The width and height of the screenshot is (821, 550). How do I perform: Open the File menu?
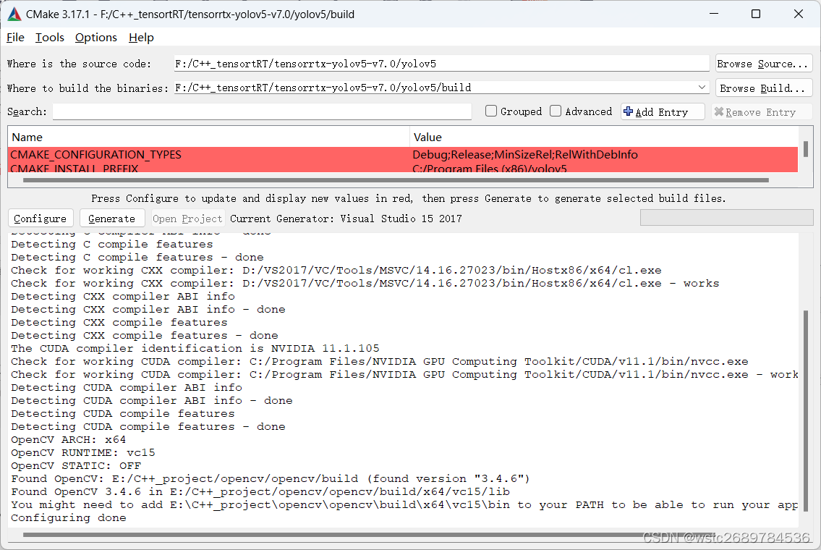tap(14, 37)
